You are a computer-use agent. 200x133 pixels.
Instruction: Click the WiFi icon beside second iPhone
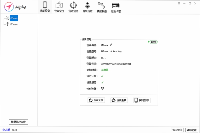click(x=8, y=24)
